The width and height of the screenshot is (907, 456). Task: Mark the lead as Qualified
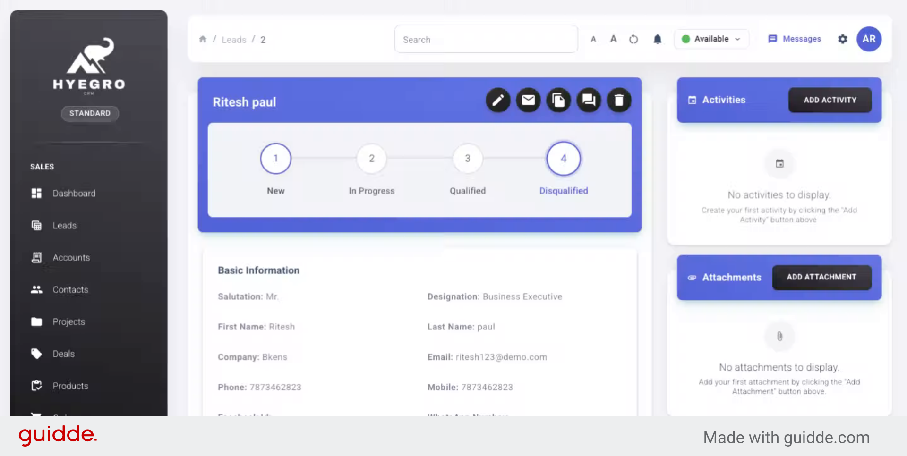click(467, 159)
